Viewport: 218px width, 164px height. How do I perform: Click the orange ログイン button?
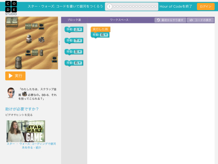pyautogui.click(x=205, y=6)
